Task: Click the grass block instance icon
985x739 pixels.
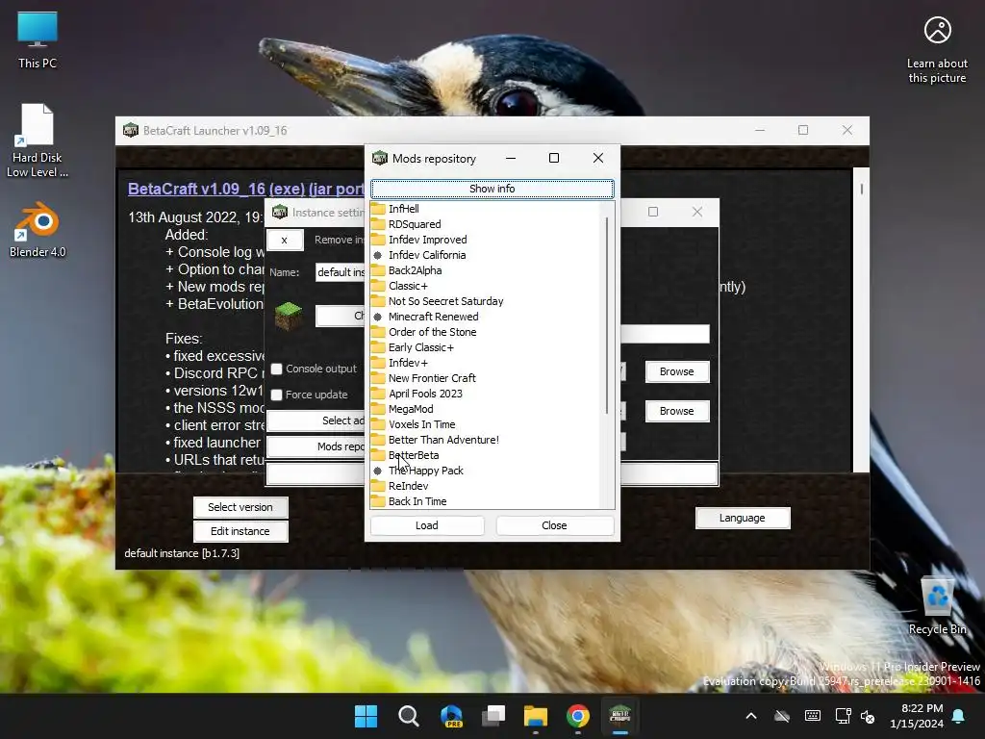Action: click(x=289, y=316)
